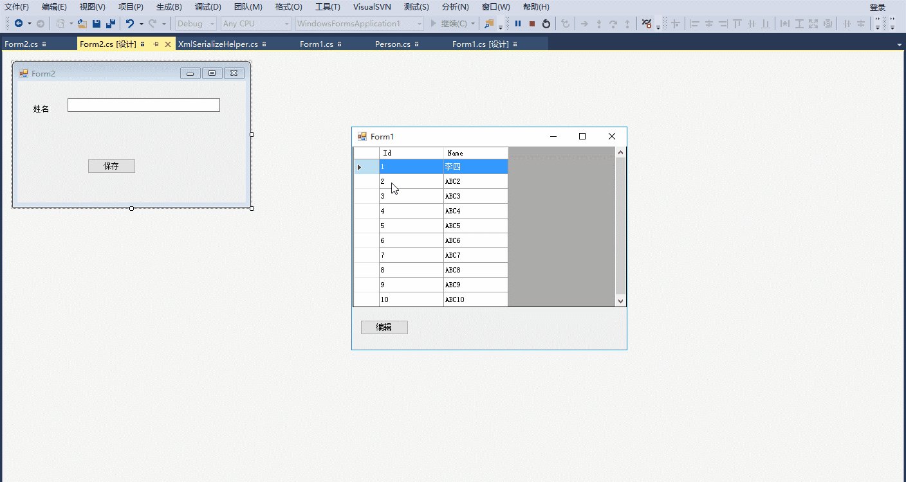Expand the dropdown arrow beside Navigate Backward
Image resolution: width=906 pixels, height=482 pixels.
[x=30, y=24]
